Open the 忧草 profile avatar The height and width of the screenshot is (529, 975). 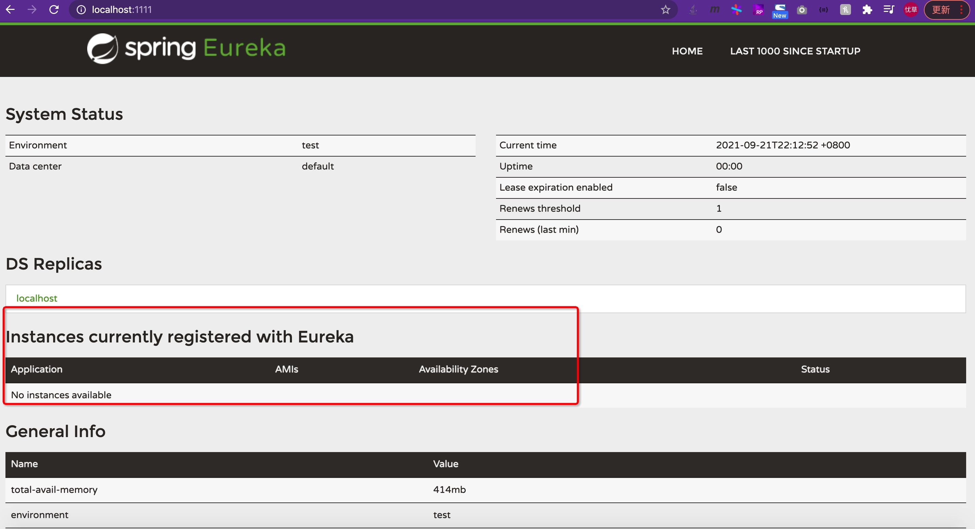pos(911,10)
